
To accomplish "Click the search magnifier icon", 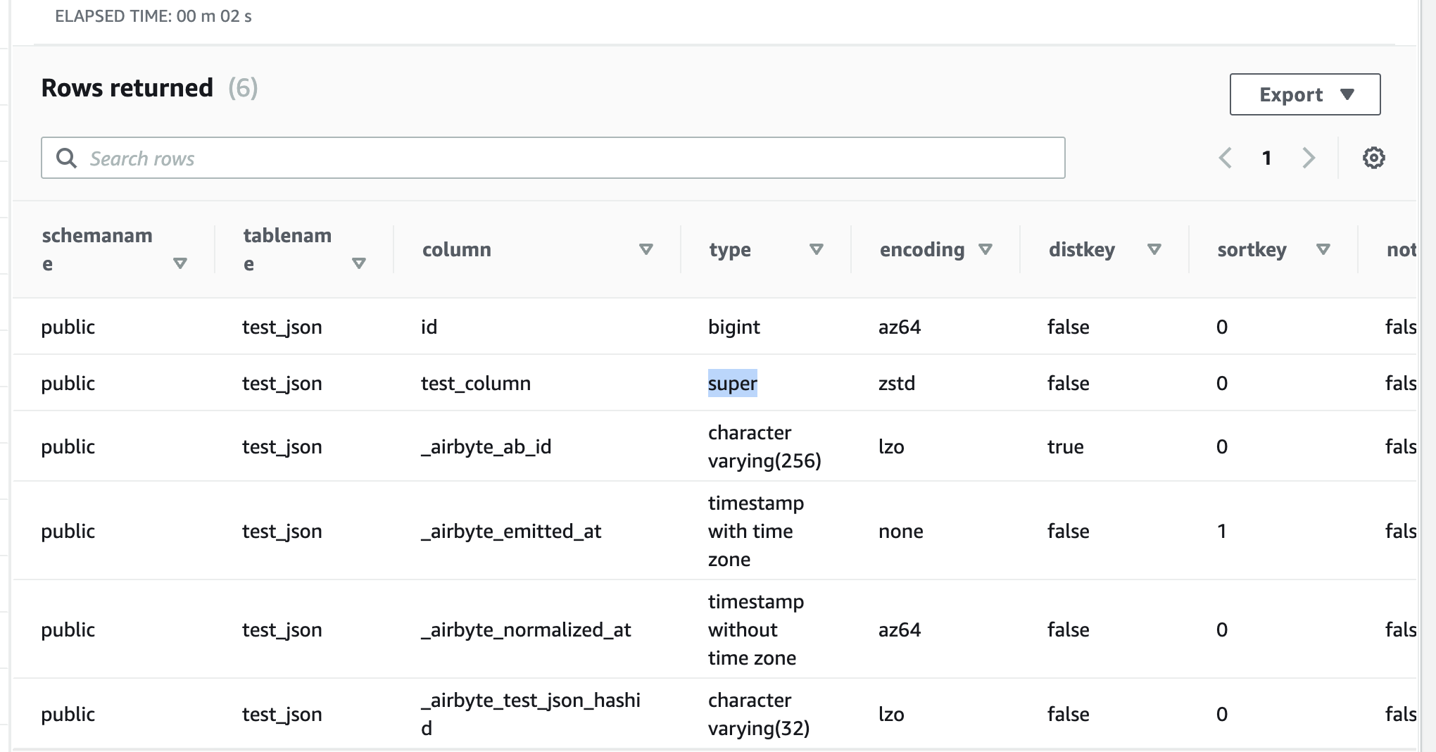I will (x=67, y=158).
